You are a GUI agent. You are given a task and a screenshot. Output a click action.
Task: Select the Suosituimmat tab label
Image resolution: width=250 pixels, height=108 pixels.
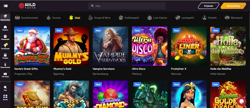(30, 18)
